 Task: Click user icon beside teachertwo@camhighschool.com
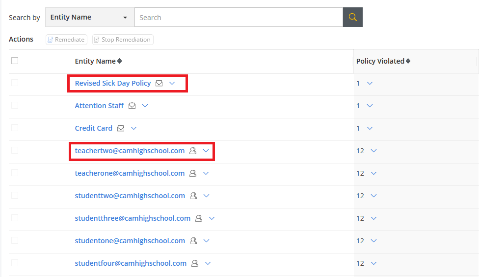coord(193,151)
